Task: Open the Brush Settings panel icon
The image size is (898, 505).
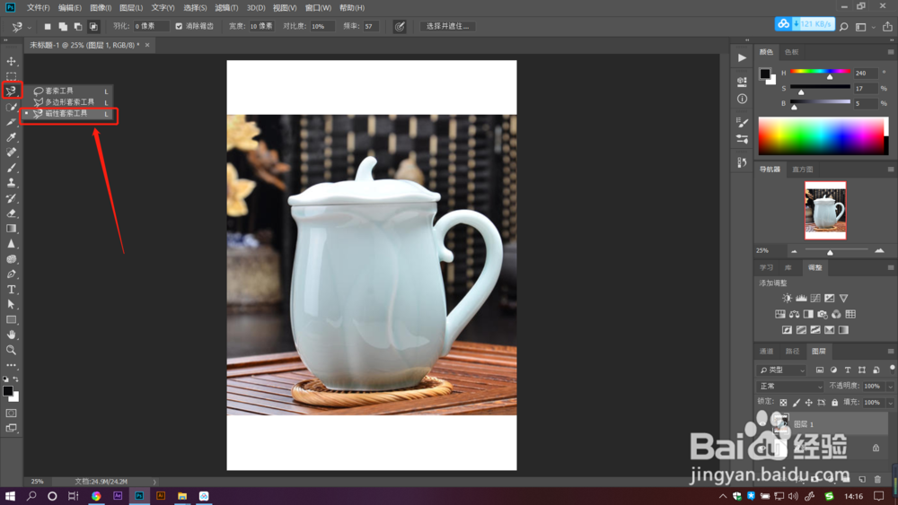Action: [743, 122]
